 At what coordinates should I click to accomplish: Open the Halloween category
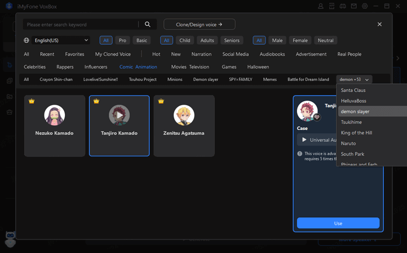258,67
